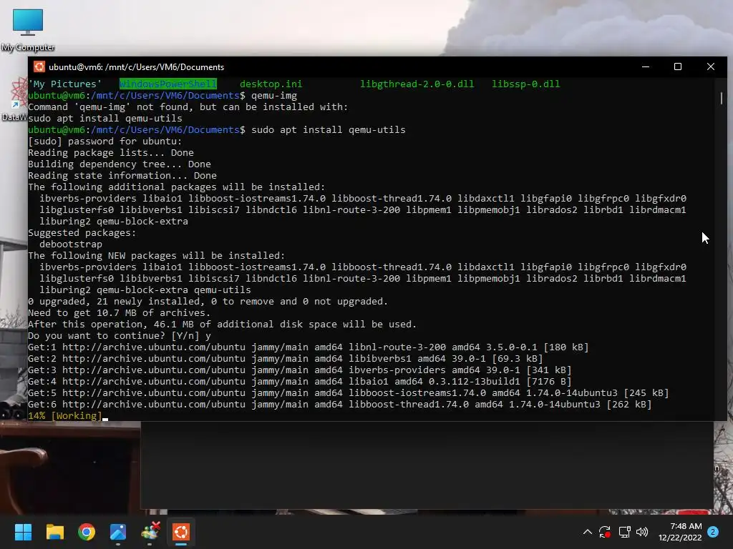Click the "'My Pictures'" entry in listing
Screen dimensions: 733x549
tap(64, 84)
